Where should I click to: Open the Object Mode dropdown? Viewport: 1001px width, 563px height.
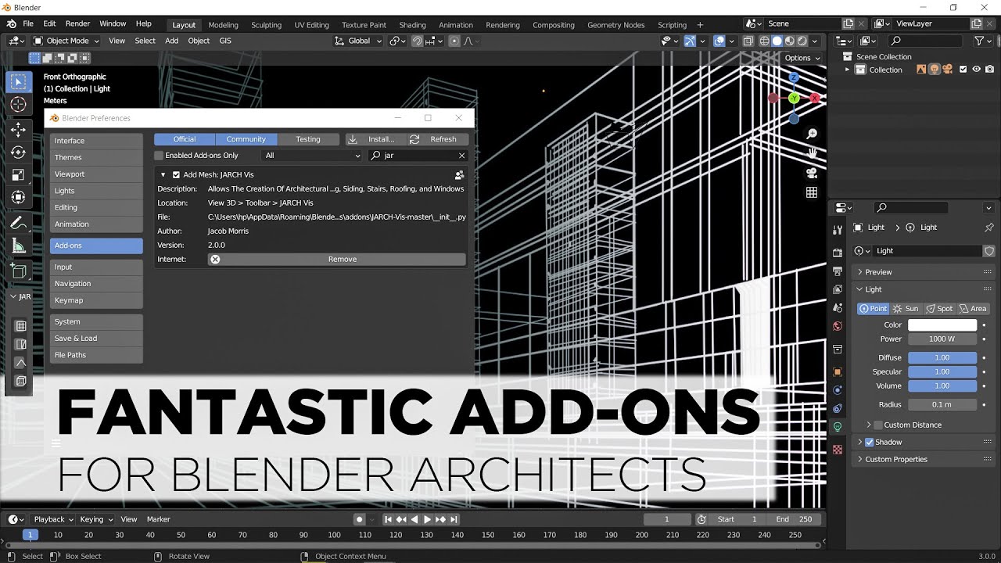pos(66,41)
